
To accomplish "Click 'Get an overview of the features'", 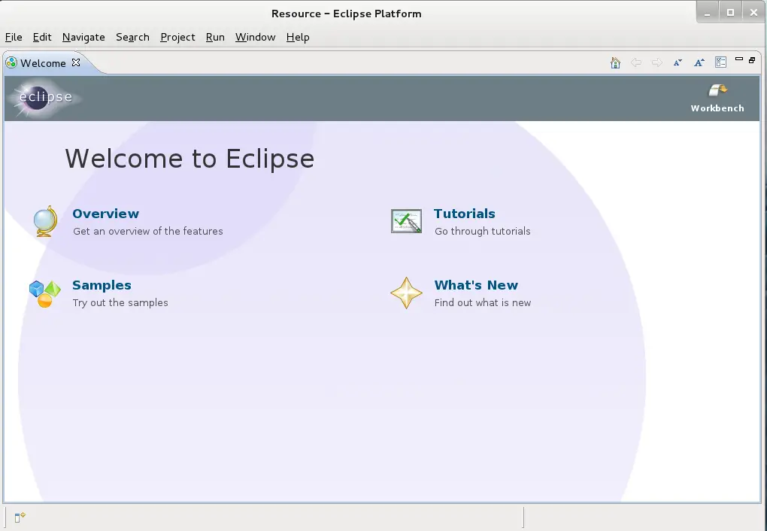I will (147, 232).
